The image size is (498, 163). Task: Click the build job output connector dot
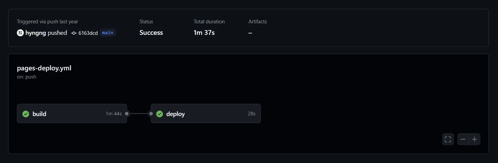click(127, 114)
